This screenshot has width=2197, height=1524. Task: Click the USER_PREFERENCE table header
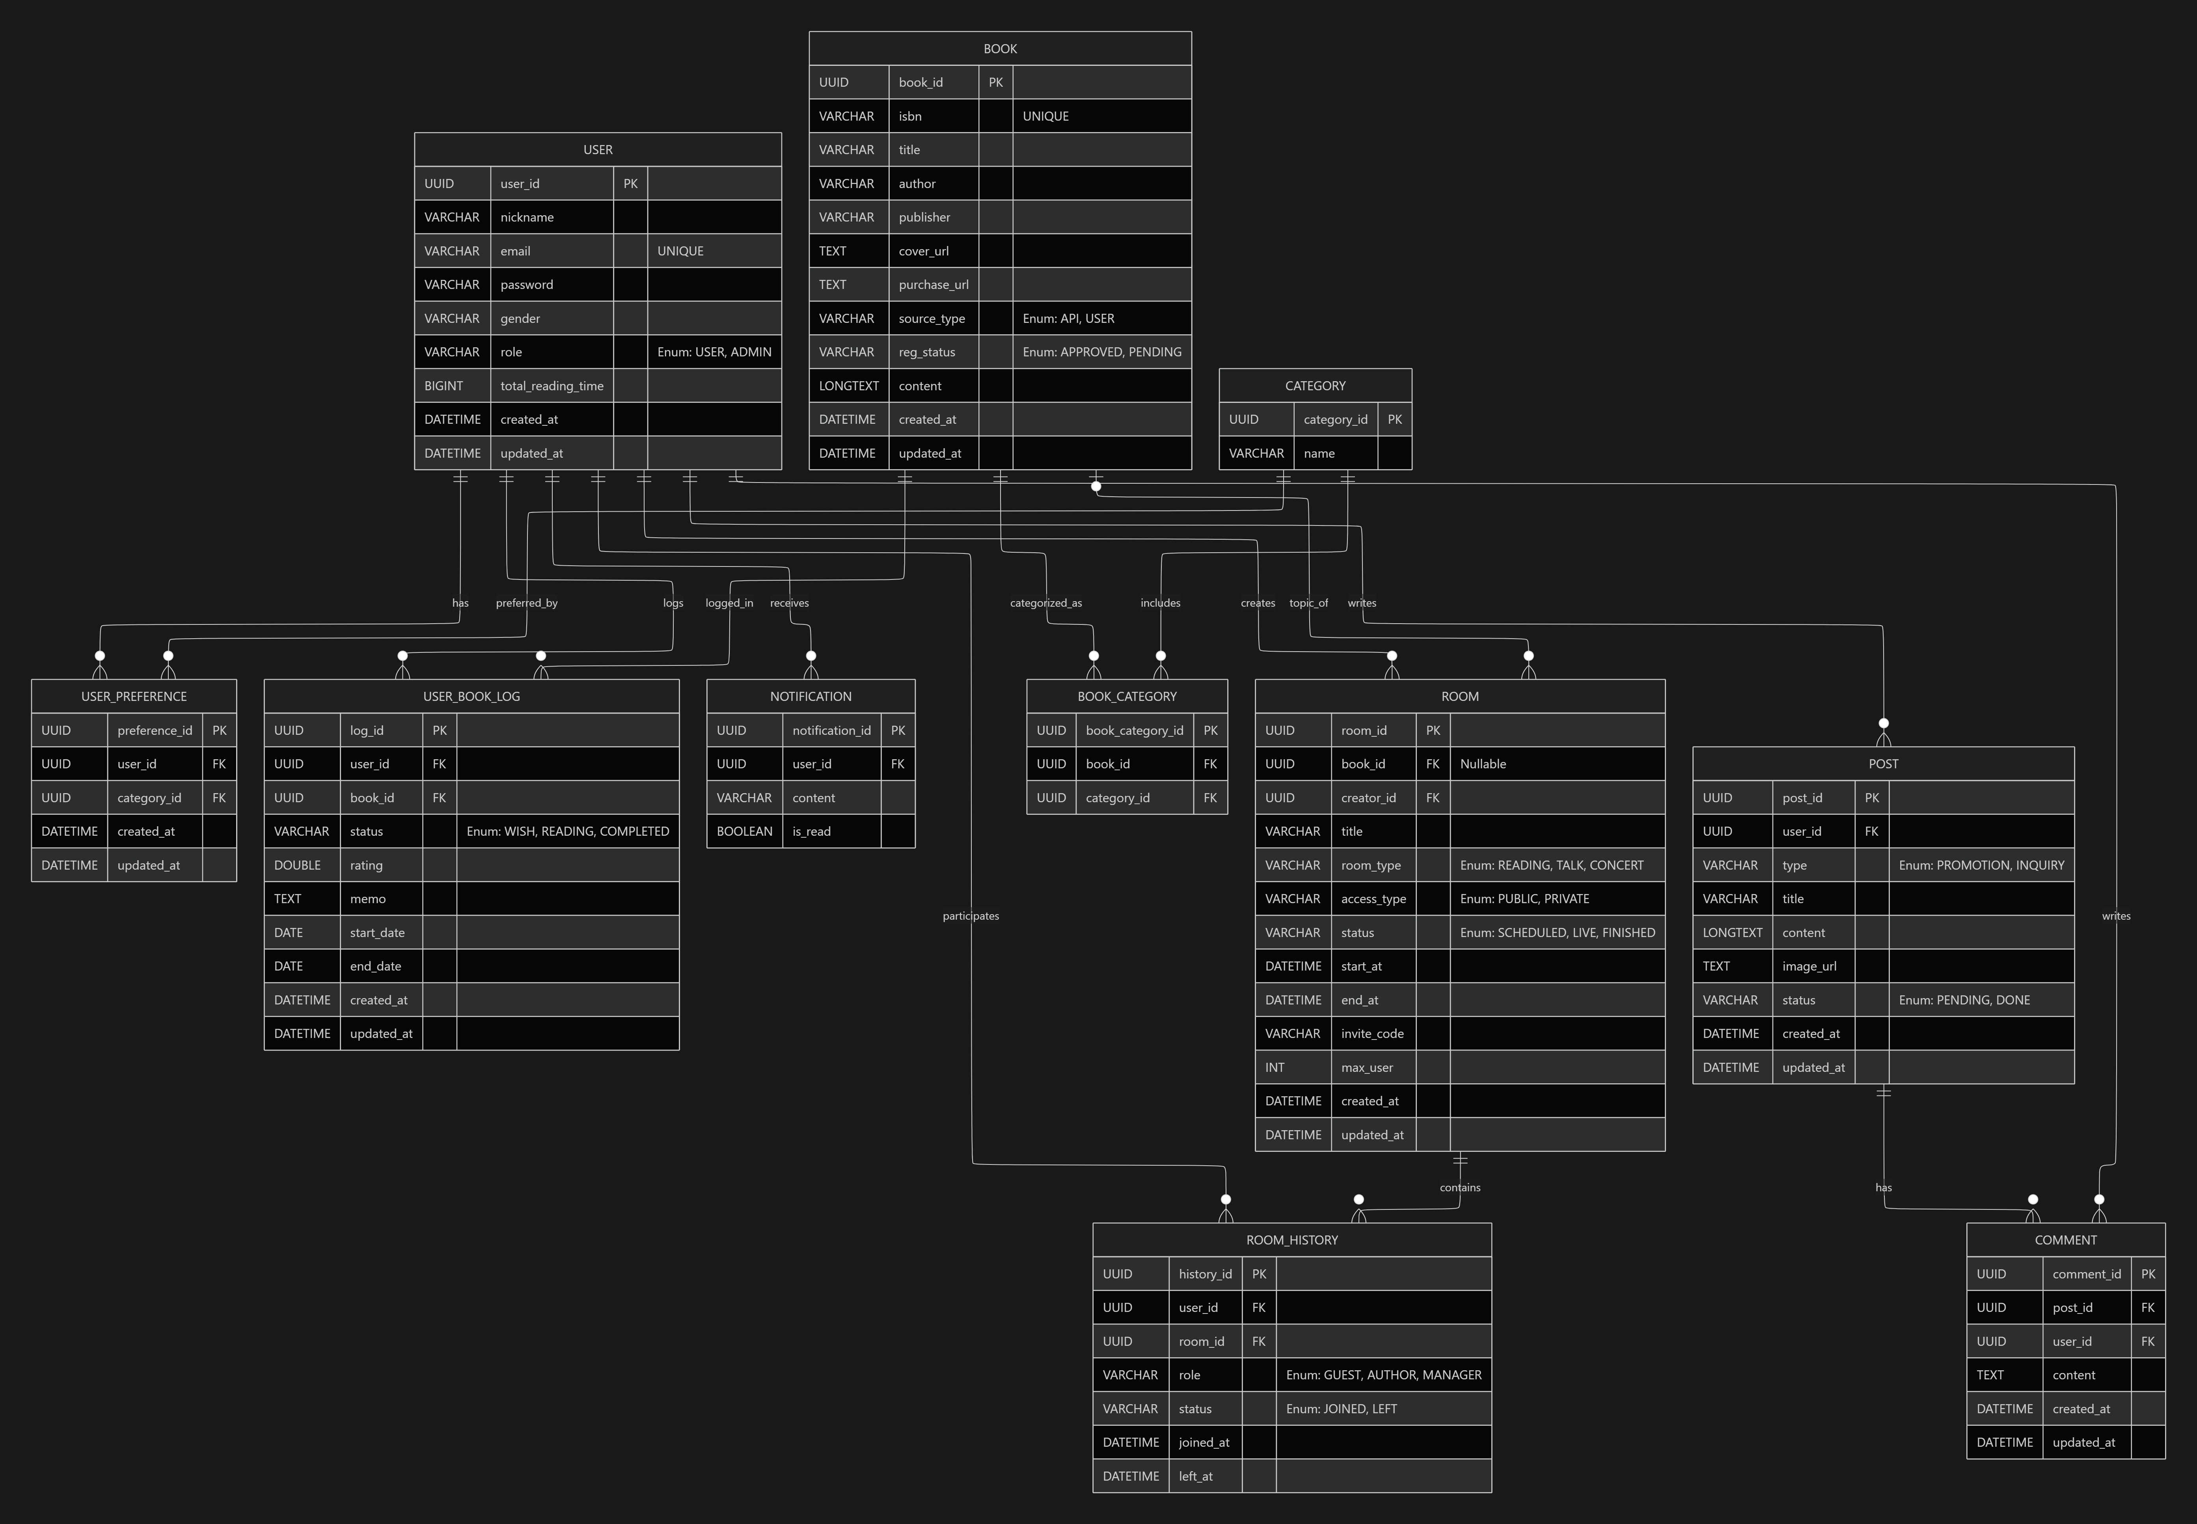134,696
